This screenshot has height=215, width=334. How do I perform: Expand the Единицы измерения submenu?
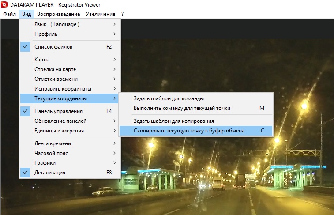pos(70,131)
